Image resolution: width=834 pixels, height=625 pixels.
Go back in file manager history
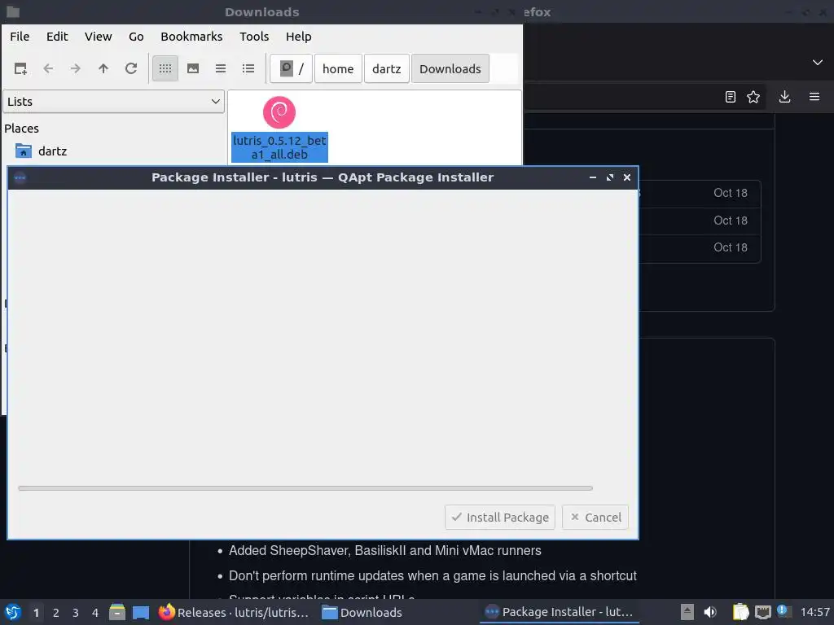[x=48, y=68]
